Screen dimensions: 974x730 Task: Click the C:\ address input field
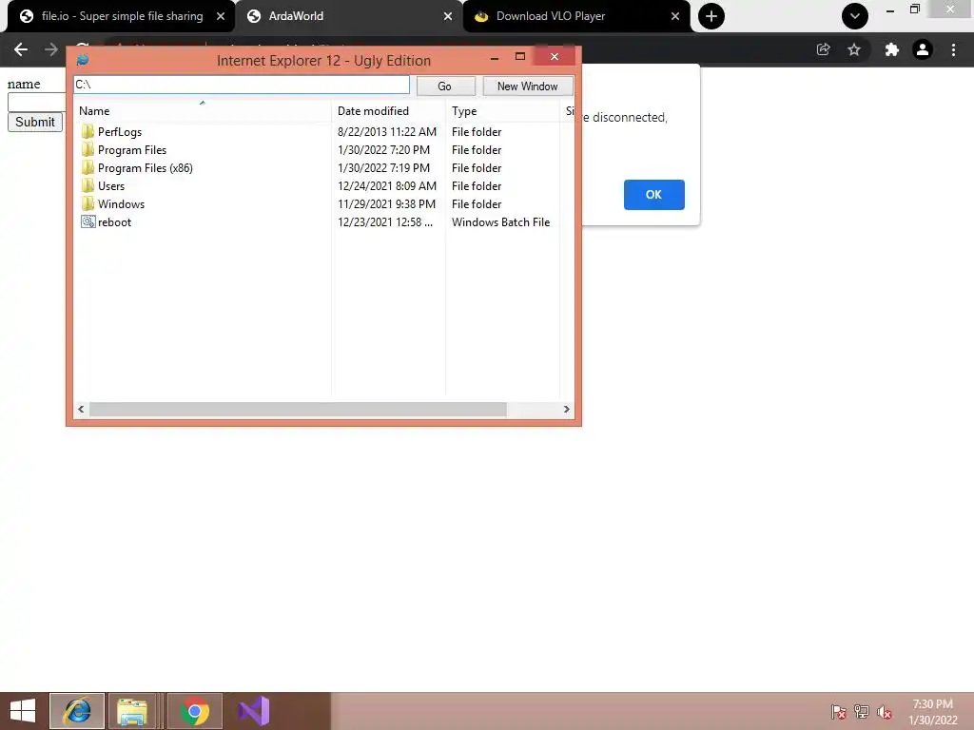[242, 85]
